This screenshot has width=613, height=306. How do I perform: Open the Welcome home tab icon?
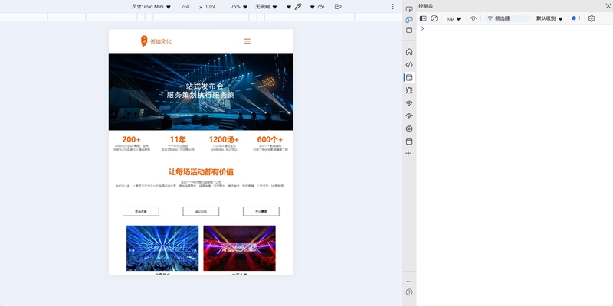click(x=409, y=52)
